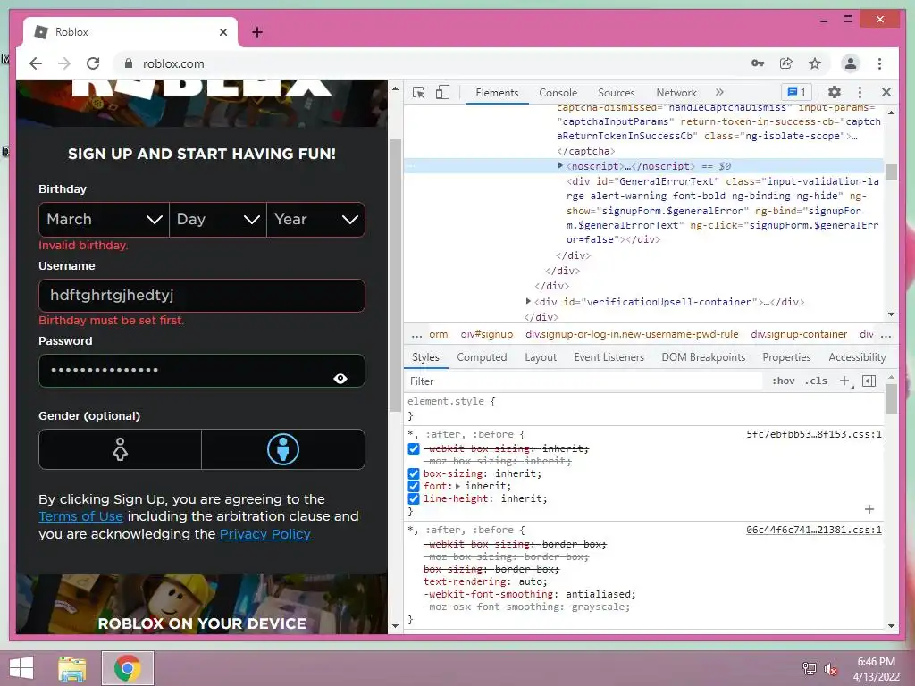Open File Explorer from taskbar
Viewport: 915px width, 686px height.
point(72,668)
